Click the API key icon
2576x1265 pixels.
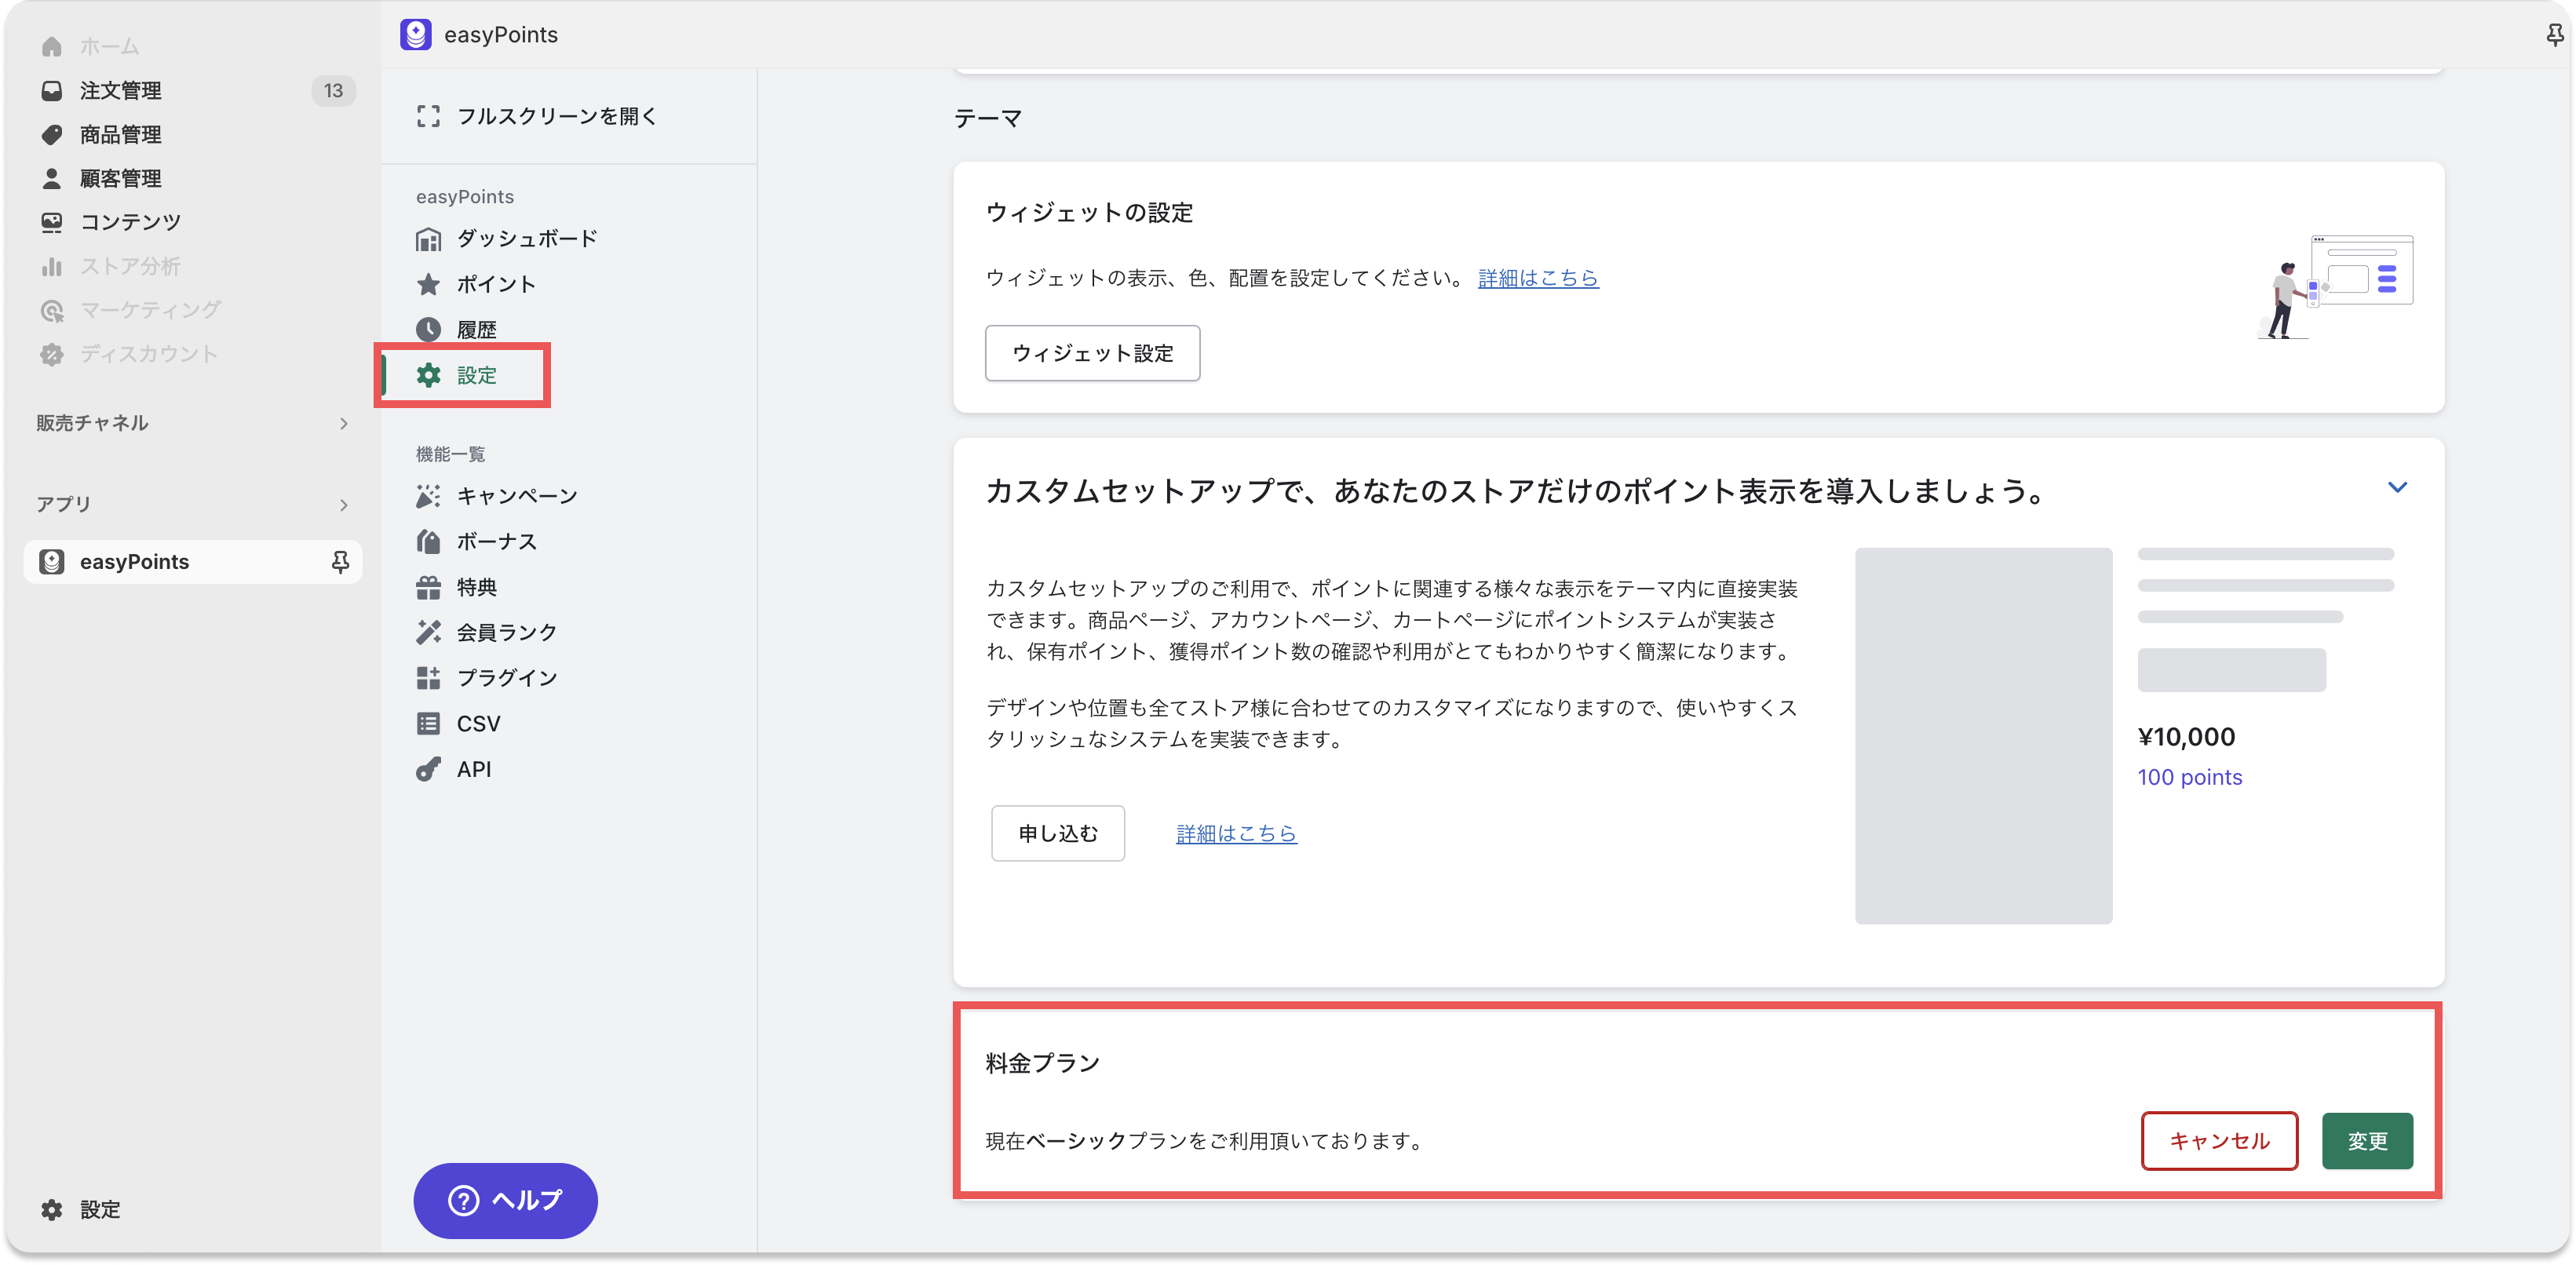[428, 769]
